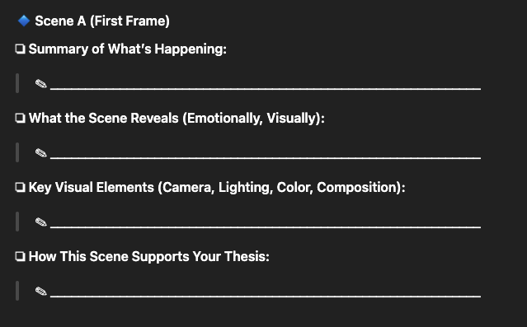Click the pencil icon under How This Scene Supports Your Thesis

tap(41, 291)
